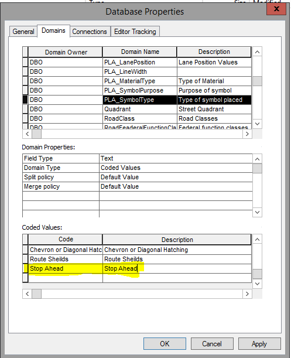Click up arrow of Coded Values scrollbar
The width and height of the screenshot is (291, 358).
(x=257, y=239)
